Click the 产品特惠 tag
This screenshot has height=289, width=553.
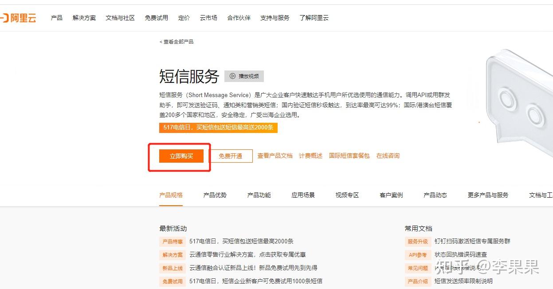tap(173, 242)
